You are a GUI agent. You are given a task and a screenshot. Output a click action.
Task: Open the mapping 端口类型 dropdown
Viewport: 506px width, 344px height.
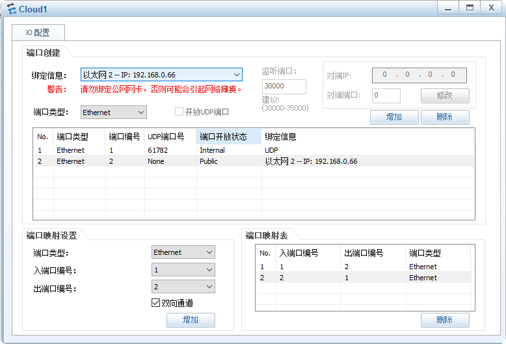click(183, 252)
